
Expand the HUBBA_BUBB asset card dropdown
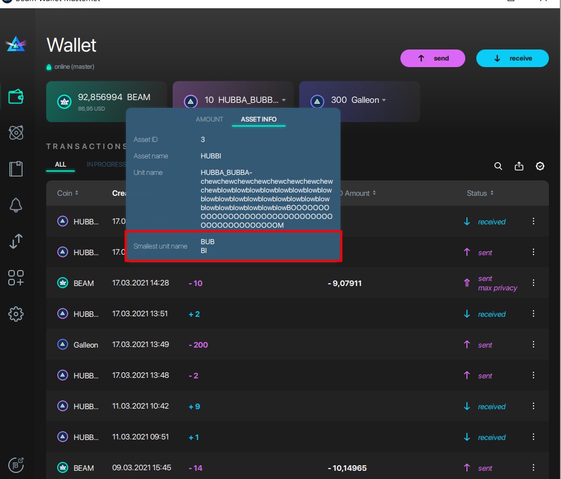(x=284, y=101)
